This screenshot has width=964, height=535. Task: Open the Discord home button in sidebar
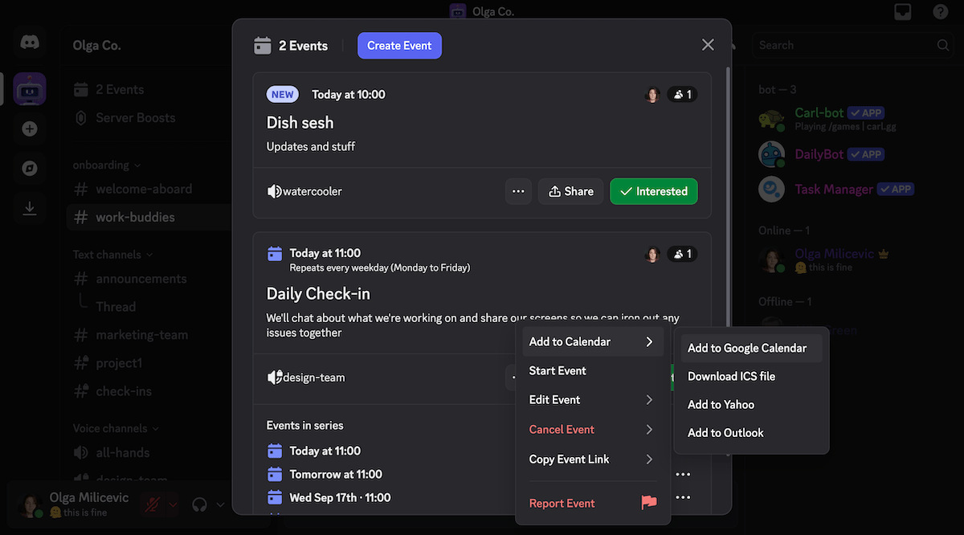click(x=30, y=41)
